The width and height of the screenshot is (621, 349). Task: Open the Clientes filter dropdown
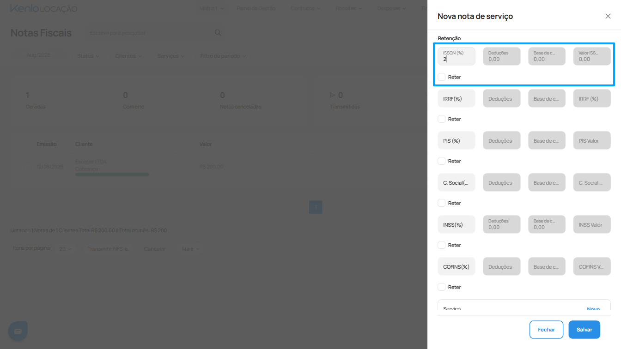[x=128, y=56]
